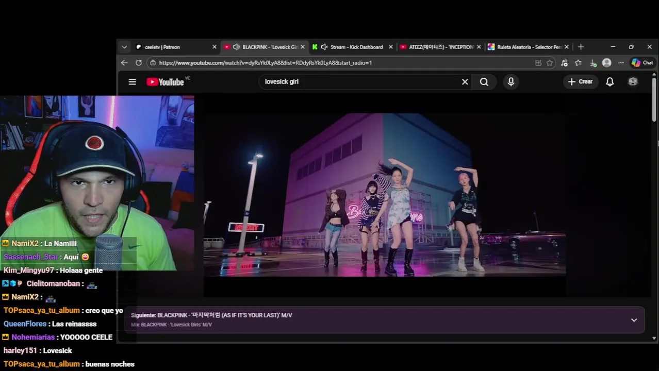Viewport: 659px width, 371px height.
Task: Expand the Mix playlist chevron
Action: 634,320
